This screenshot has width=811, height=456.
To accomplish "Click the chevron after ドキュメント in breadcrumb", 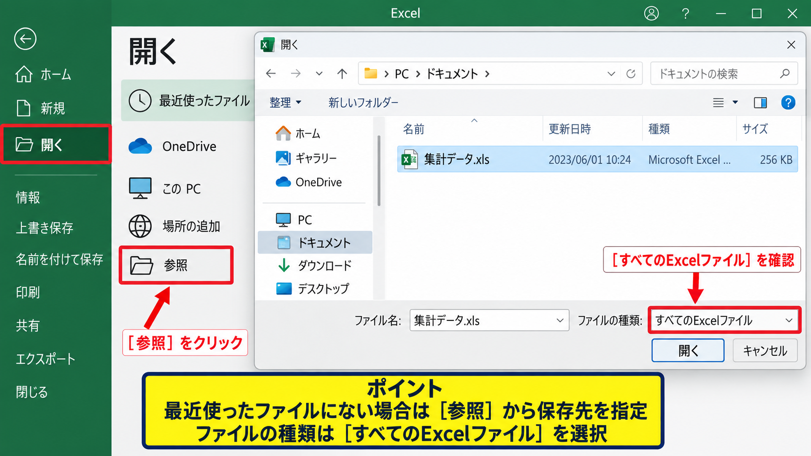I will pos(487,74).
